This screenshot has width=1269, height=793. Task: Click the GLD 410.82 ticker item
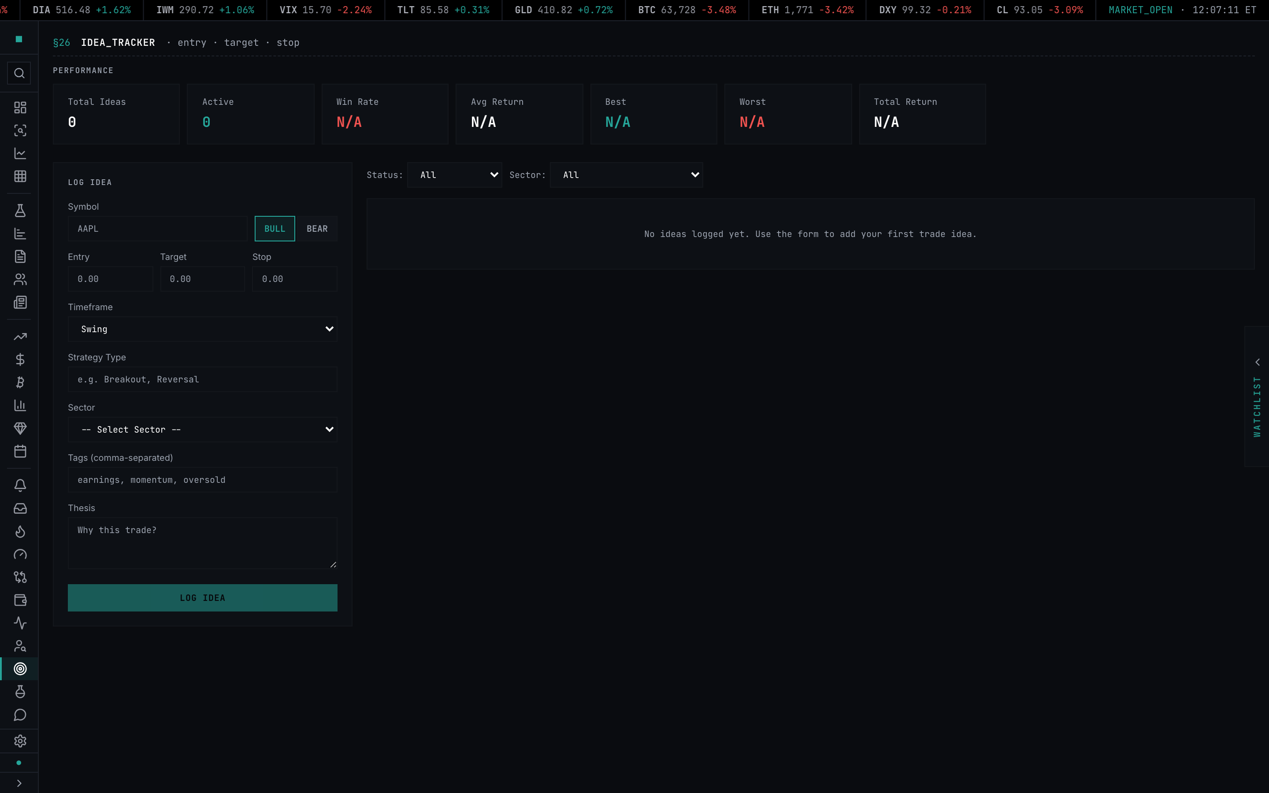[x=564, y=10]
